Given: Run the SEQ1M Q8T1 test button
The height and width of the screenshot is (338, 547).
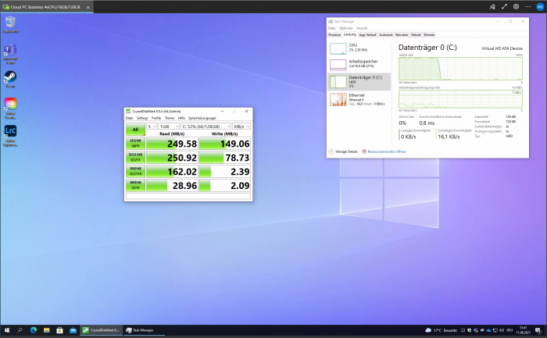Looking at the screenshot, I should coord(135,143).
